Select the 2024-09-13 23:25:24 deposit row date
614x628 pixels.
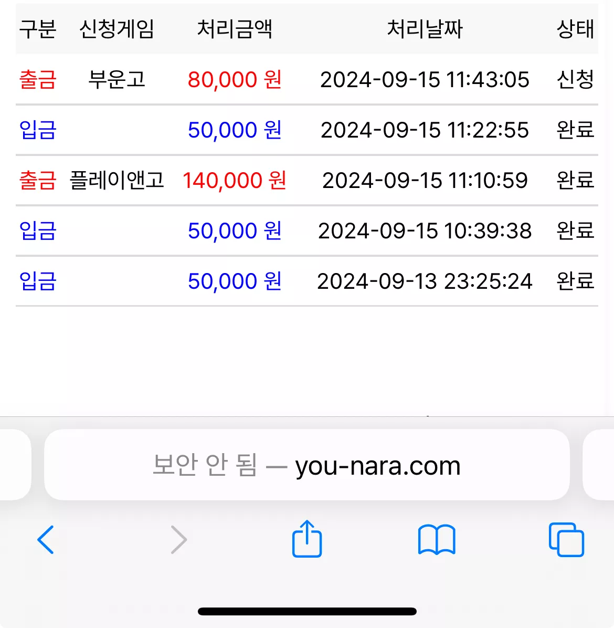[425, 281]
